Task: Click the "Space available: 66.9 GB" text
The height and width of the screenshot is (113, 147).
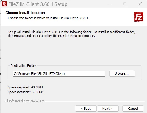Action: 25,92
